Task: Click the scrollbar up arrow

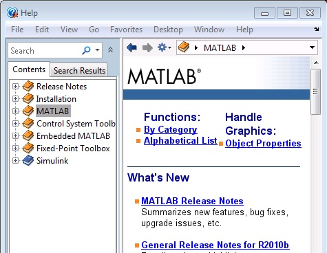Action: (x=316, y=63)
